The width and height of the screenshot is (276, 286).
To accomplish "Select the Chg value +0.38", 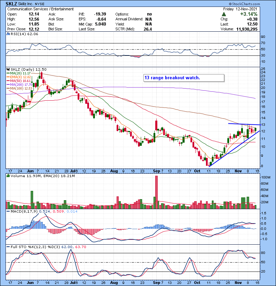I will [x=252, y=19].
